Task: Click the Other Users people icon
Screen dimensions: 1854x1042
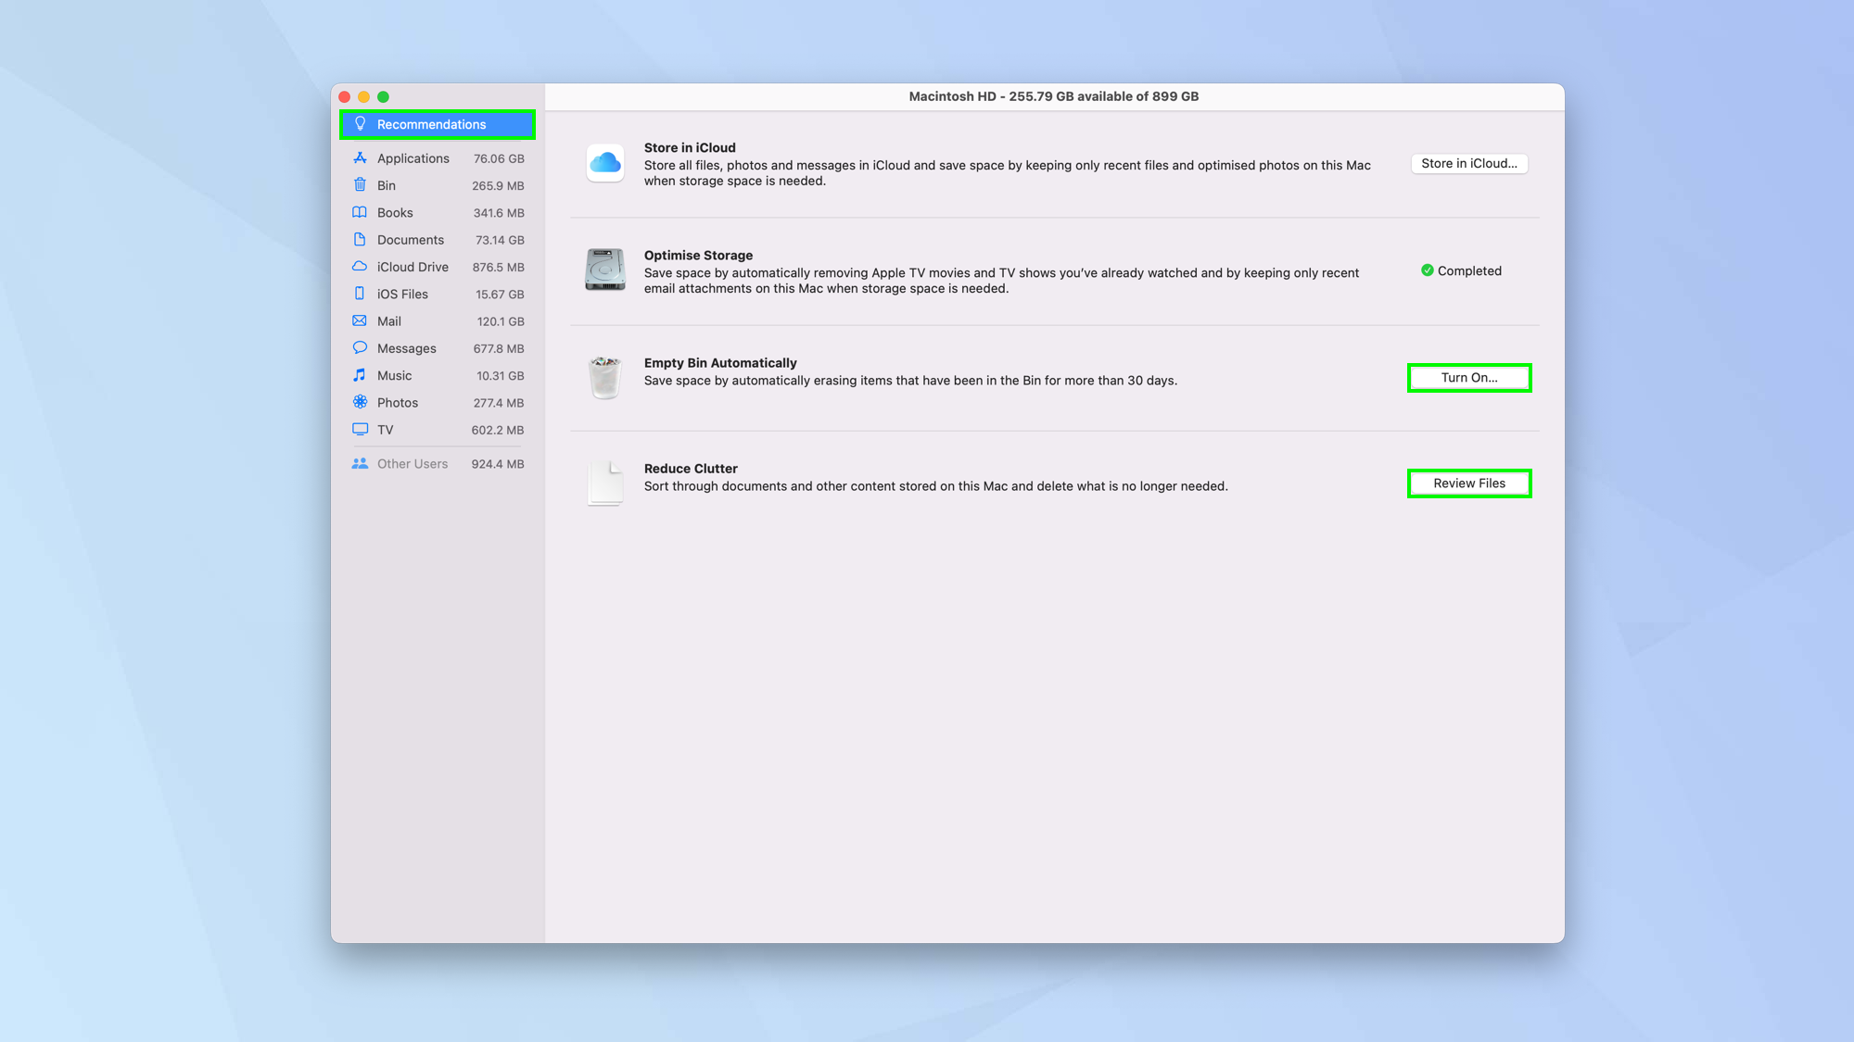Action: 360,464
